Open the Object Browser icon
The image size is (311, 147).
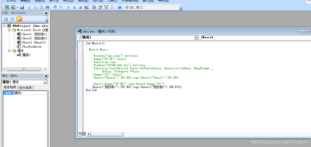[106, 7]
